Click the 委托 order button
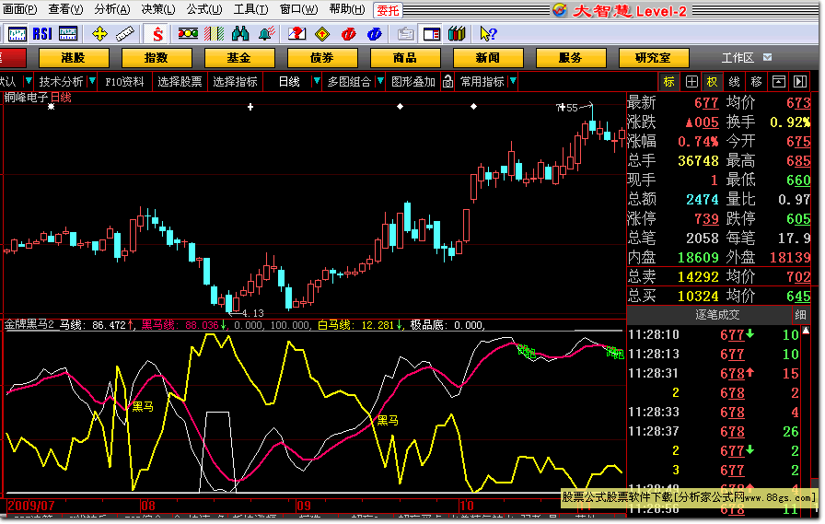The width and height of the screenshot is (825, 524). point(388,10)
